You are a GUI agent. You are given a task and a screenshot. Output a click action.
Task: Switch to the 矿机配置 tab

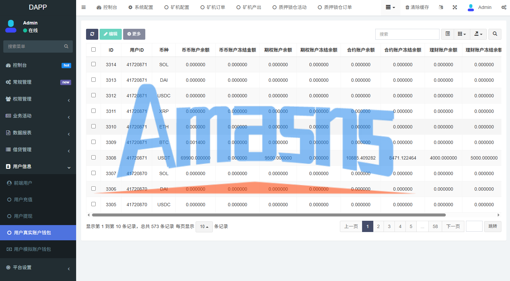[x=177, y=7]
